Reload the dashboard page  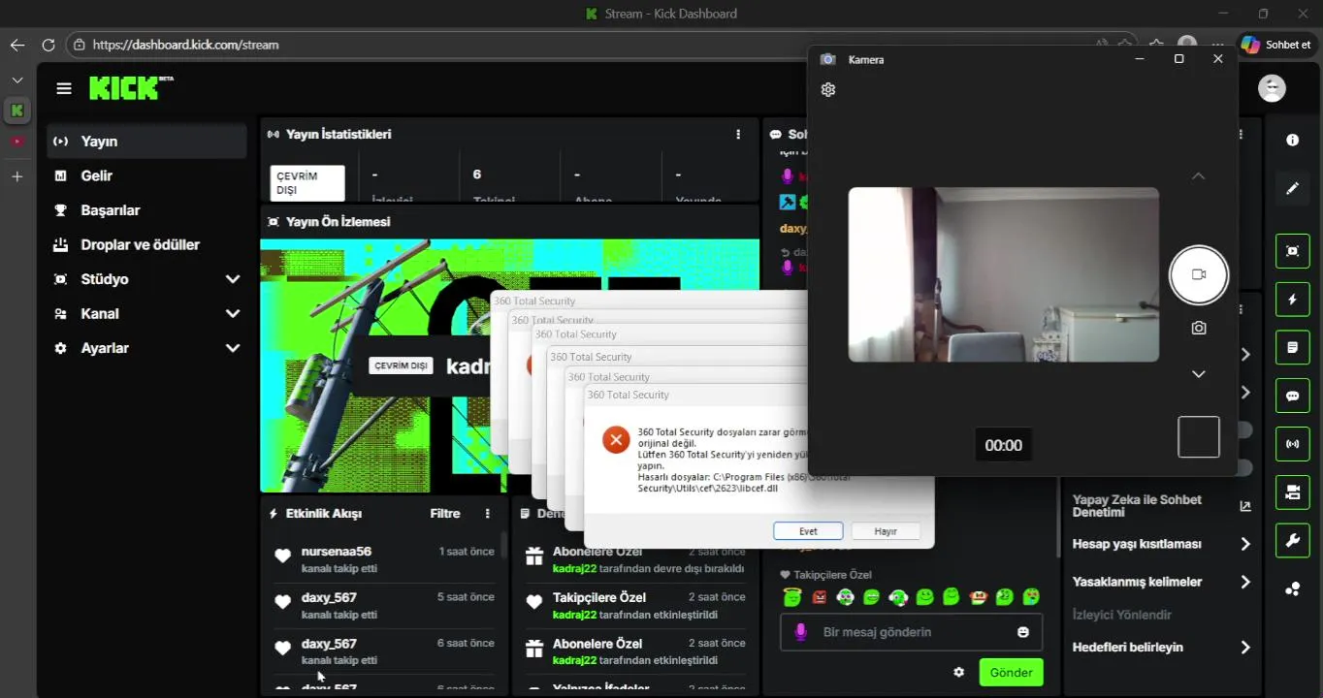pyautogui.click(x=48, y=45)
